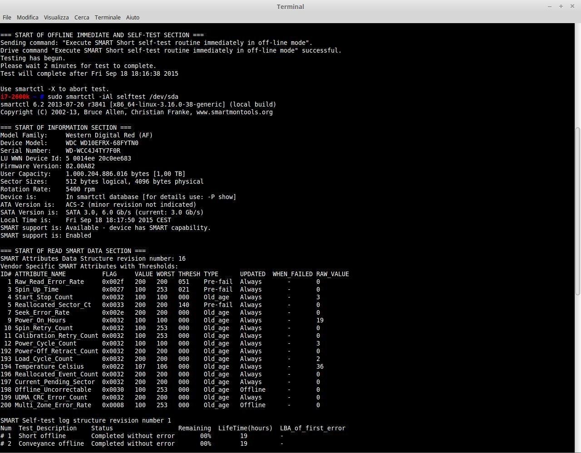Click the 'sudo smartctl -iAl selftest /dev/sda' command
The height and width of the screenshot is (453, 581).
click(x=113, y=97)
